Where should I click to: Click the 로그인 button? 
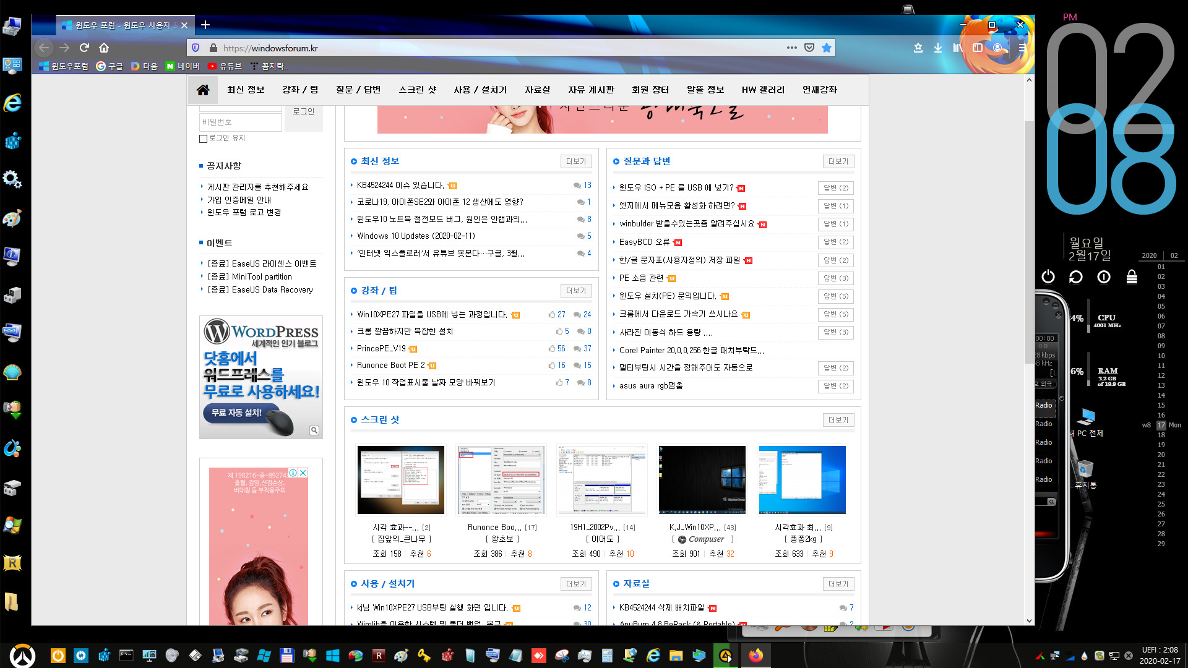click(x=304, y=111)
